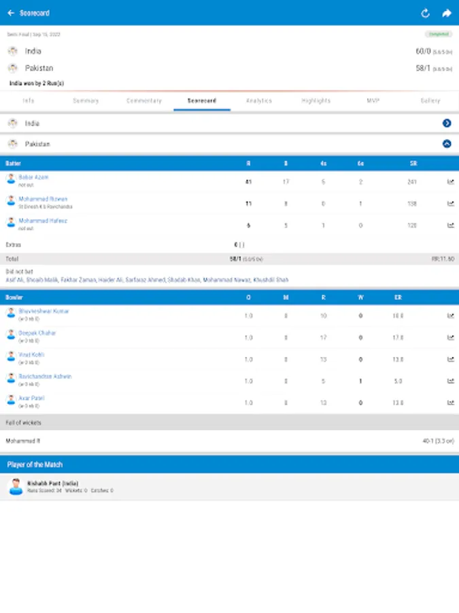Tap Shadab Khan in did-not-bat list
The image size is (459, 613).
tap(184, 280)
